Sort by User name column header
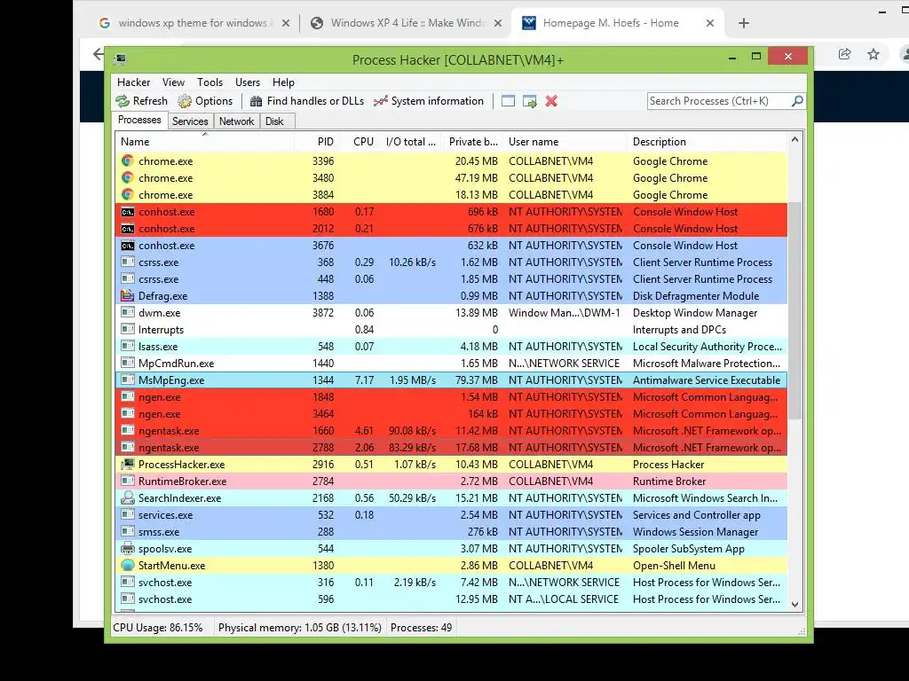Viewport: 909px width, 681px height. (565, 142)
